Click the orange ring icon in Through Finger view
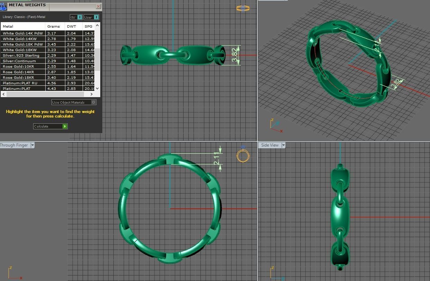430x281 pixels. coord(243,156)
